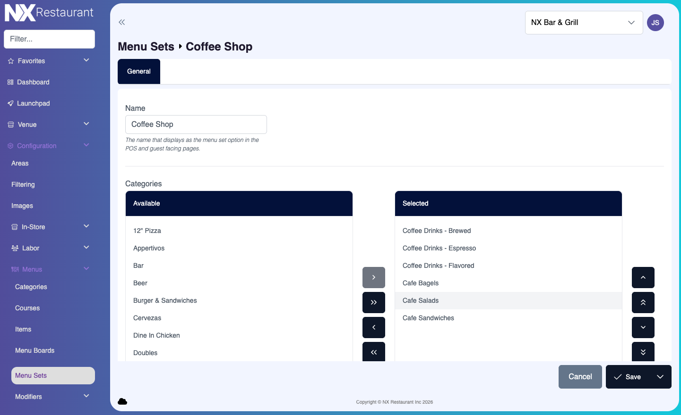Move all categories back to Available
This screenshot has height=415, width=681.
(x=373, y=352)
